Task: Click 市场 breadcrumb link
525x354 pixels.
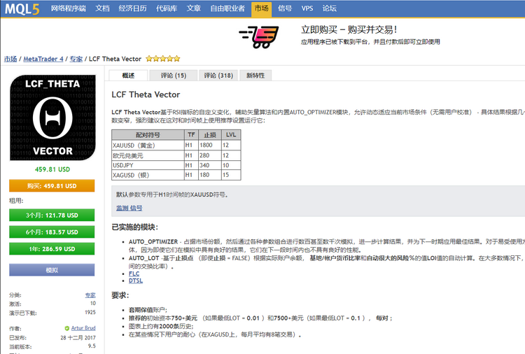Action: point(10,59)
